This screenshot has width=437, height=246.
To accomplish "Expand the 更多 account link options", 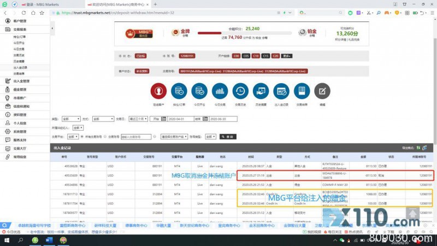I will click(286, 56).
